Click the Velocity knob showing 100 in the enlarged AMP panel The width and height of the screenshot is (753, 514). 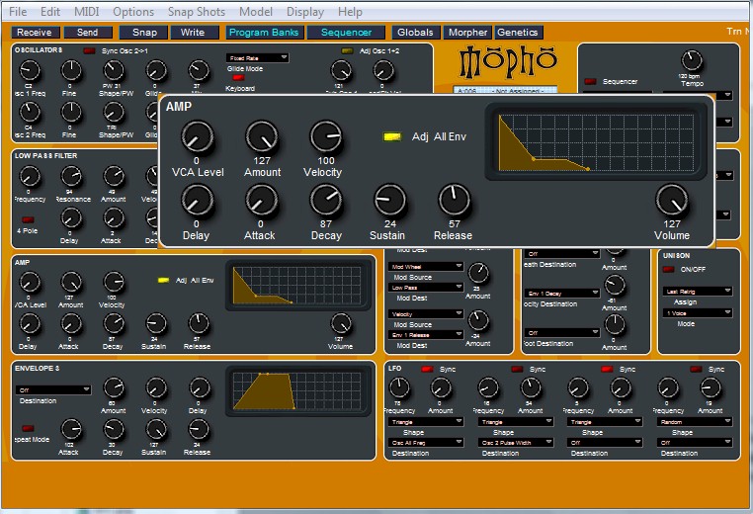(x=326, y=137)
